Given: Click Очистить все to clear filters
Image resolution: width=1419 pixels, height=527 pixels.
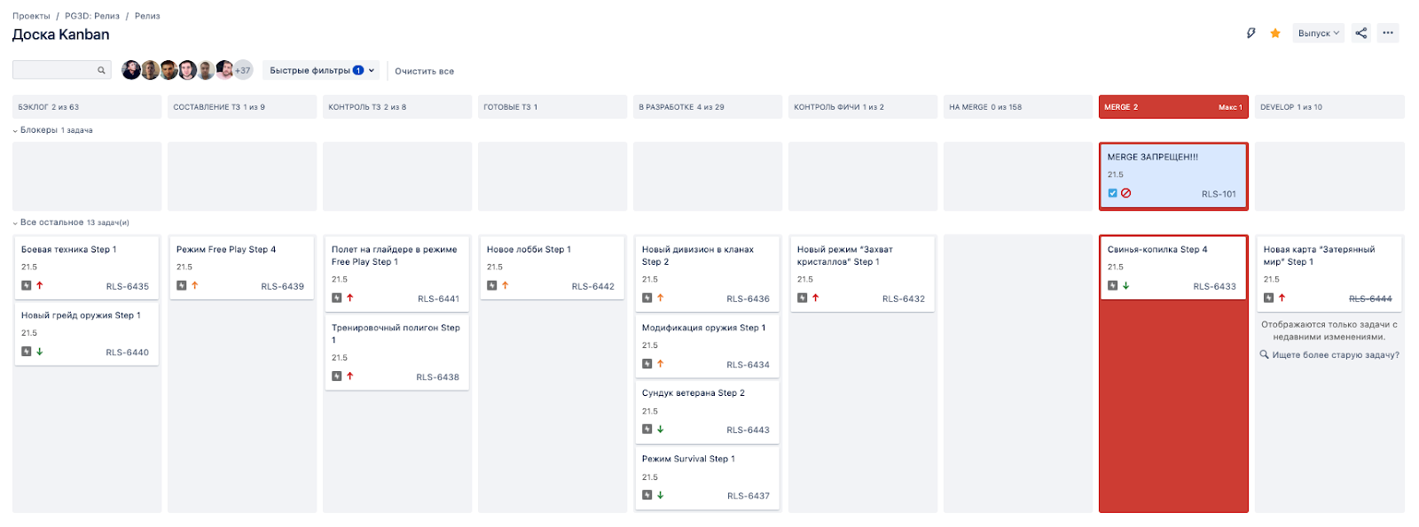Looking at the screenshot, I should [424, 72].
